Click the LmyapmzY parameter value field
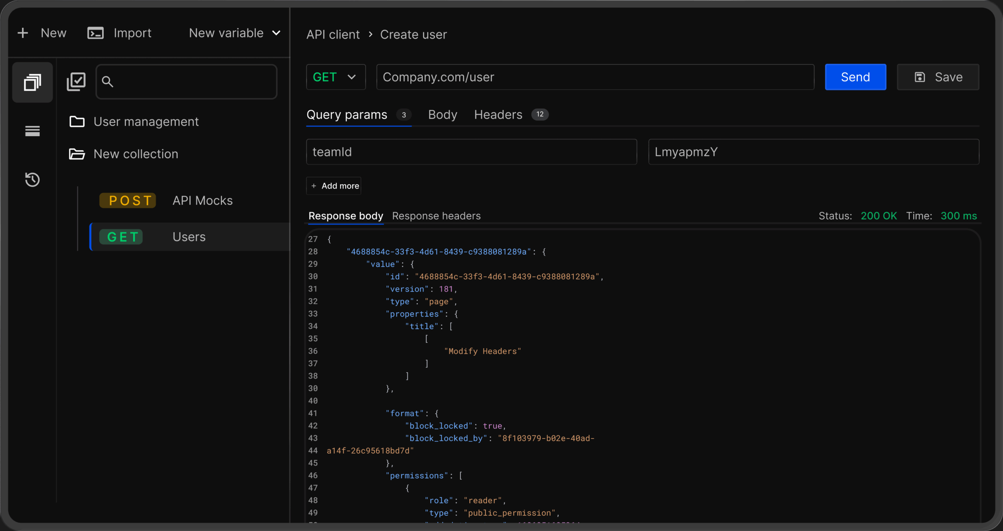The image size is (1003, 531). click(x=813, y=152)
